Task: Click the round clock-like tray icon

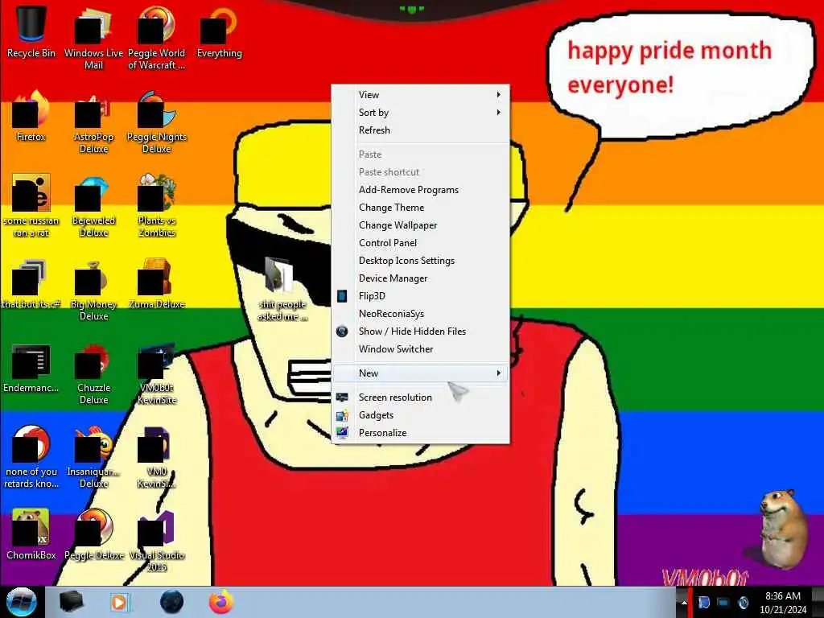Action: coord(743,603)
